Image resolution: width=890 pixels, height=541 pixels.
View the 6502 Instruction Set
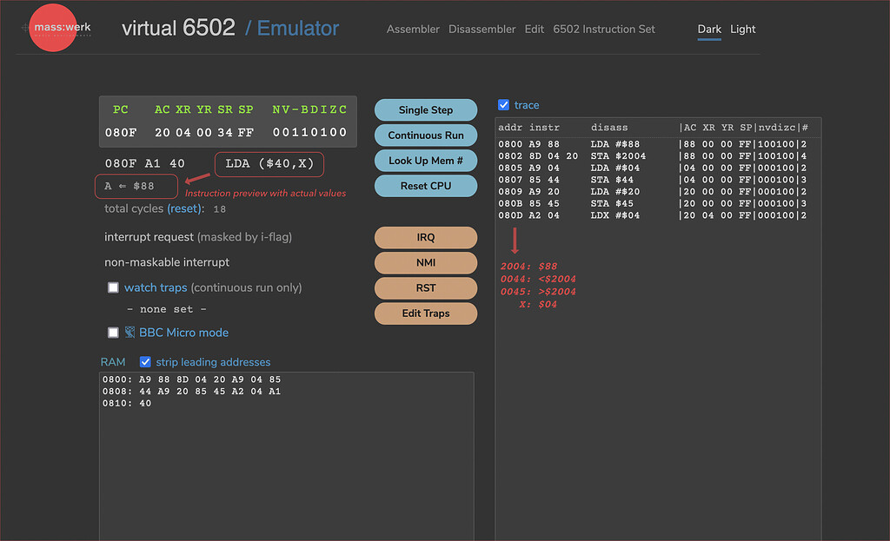pyautogui.click(x=603, y=29)
